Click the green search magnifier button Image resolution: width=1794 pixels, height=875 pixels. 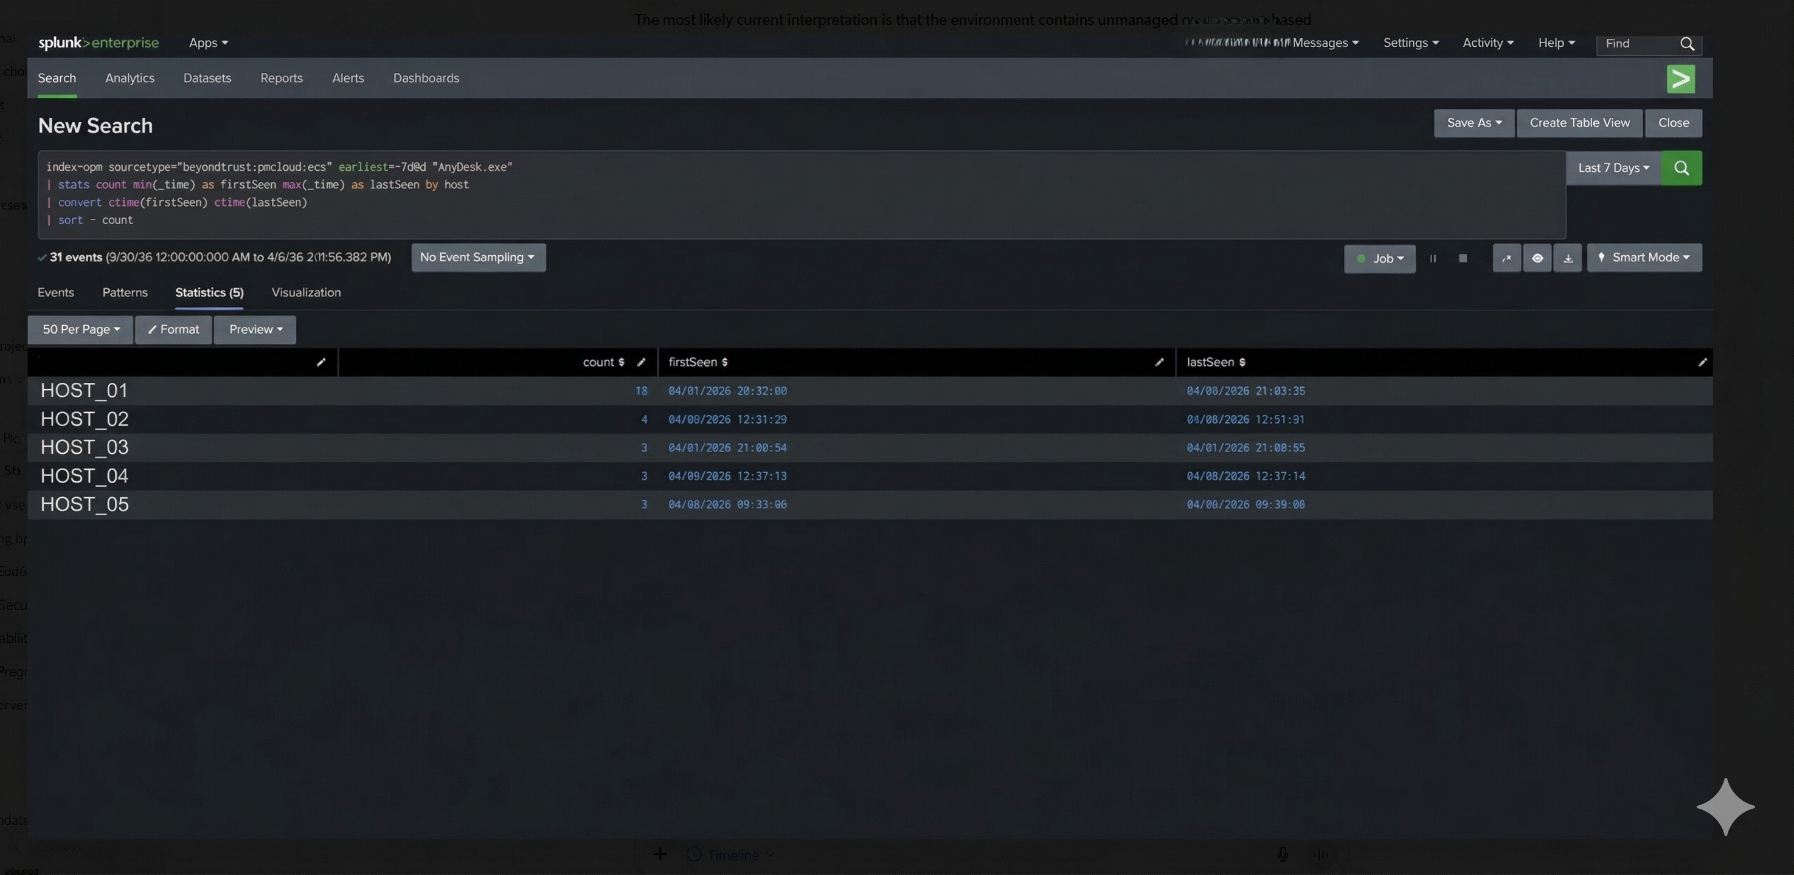[x=1681, y=168]
